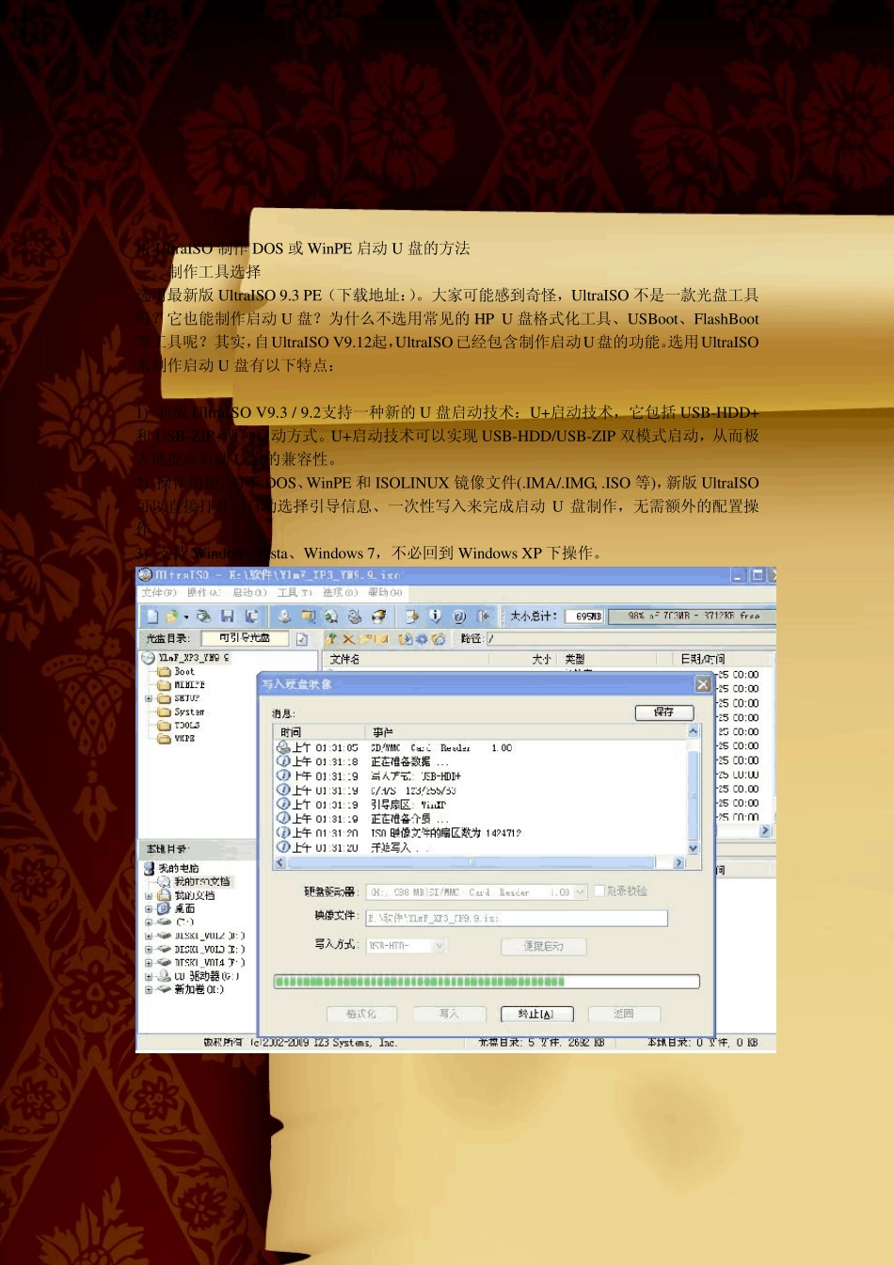Viewport: 894px width, 1265px height.
Task: Click the Save floppy disk toolbar icon
Action: pos(227,616)
